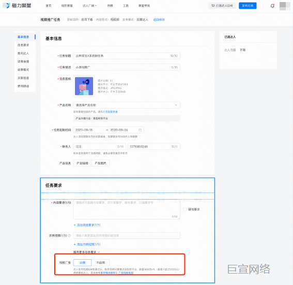Click the 补充投放资质 link
Viewport: 293px width, 285px height.
point(110,112)
